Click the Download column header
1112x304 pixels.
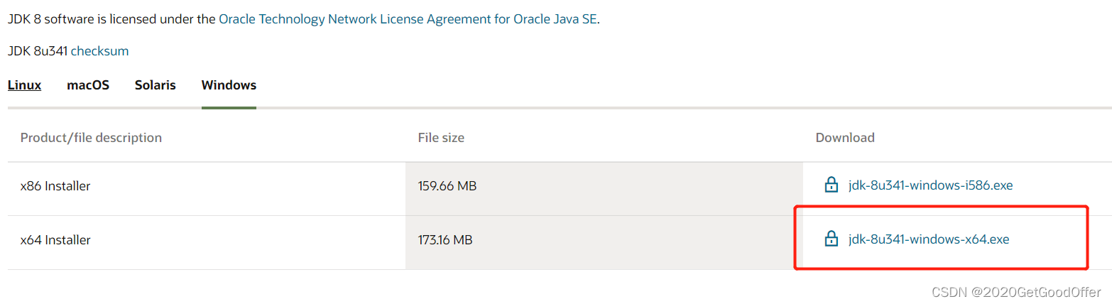click(845, 137)
